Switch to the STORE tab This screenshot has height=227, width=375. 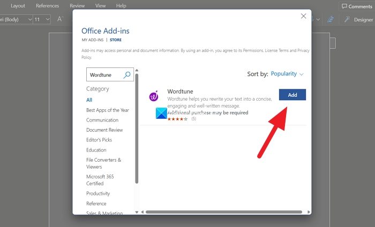click(x=116, y=40)
